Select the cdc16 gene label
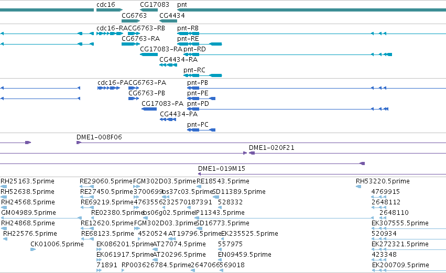This screenshot has height=273, width=446. click(106, 5)
